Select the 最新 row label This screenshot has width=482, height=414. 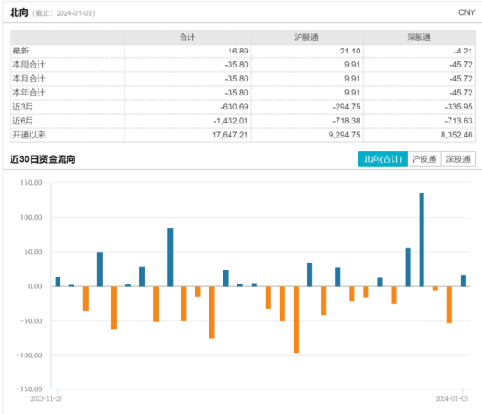(x=21, y=51)
